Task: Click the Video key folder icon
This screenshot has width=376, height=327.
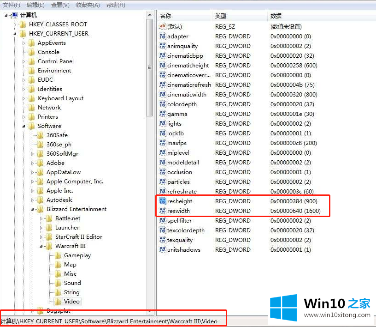Action: [x=58, y=301]
